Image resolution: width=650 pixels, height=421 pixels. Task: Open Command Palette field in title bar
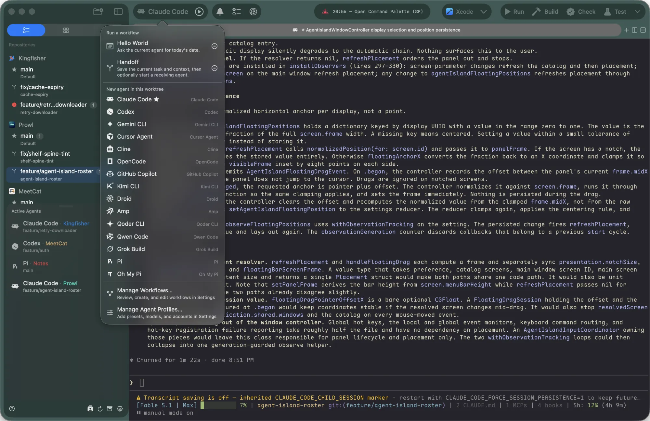[x=372, y=12]
